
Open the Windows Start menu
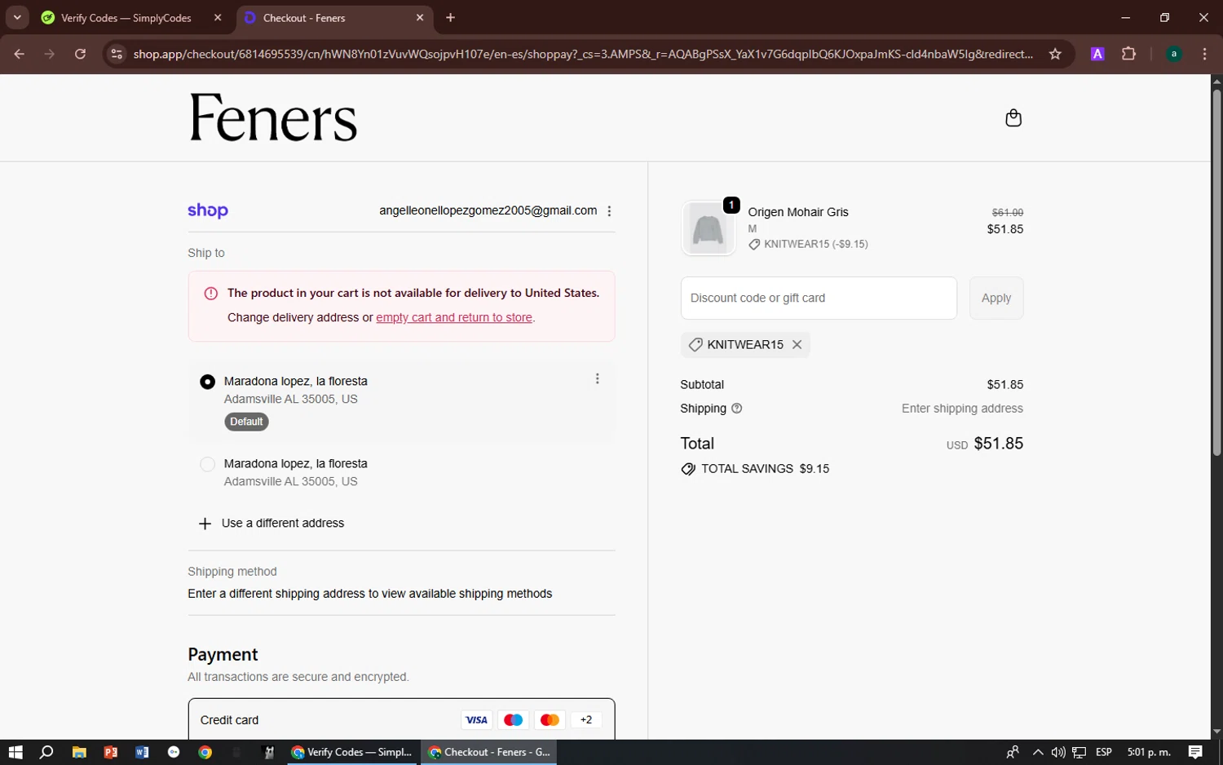click(15, 752)
